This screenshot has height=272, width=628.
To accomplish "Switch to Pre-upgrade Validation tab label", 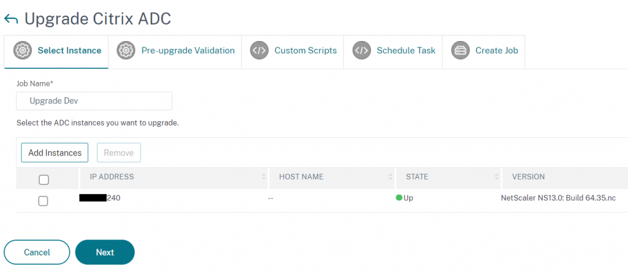I will point(188,50).
